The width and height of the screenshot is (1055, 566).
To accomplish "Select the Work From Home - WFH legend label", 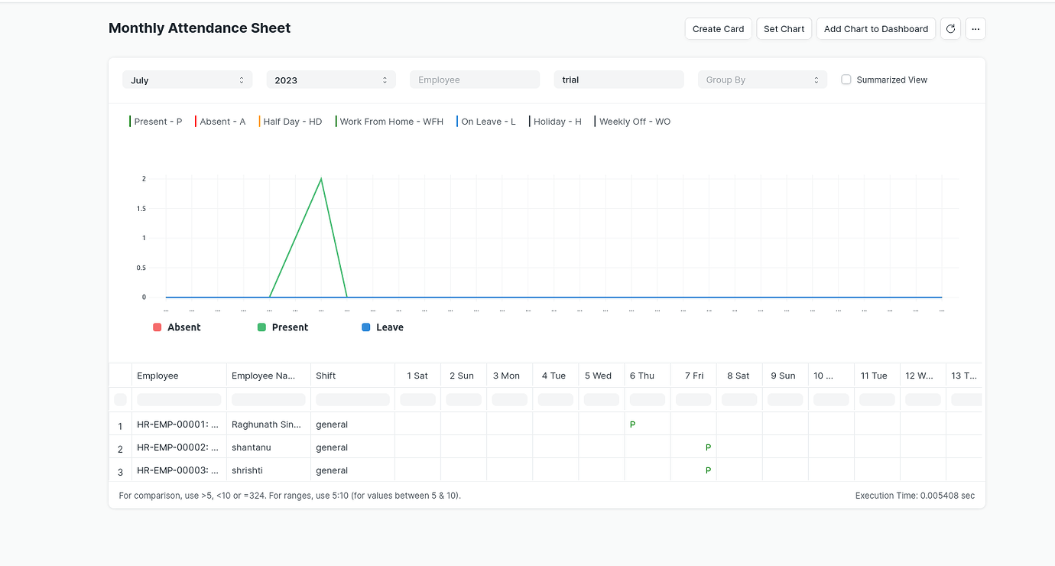I will [x=391, y=121].
